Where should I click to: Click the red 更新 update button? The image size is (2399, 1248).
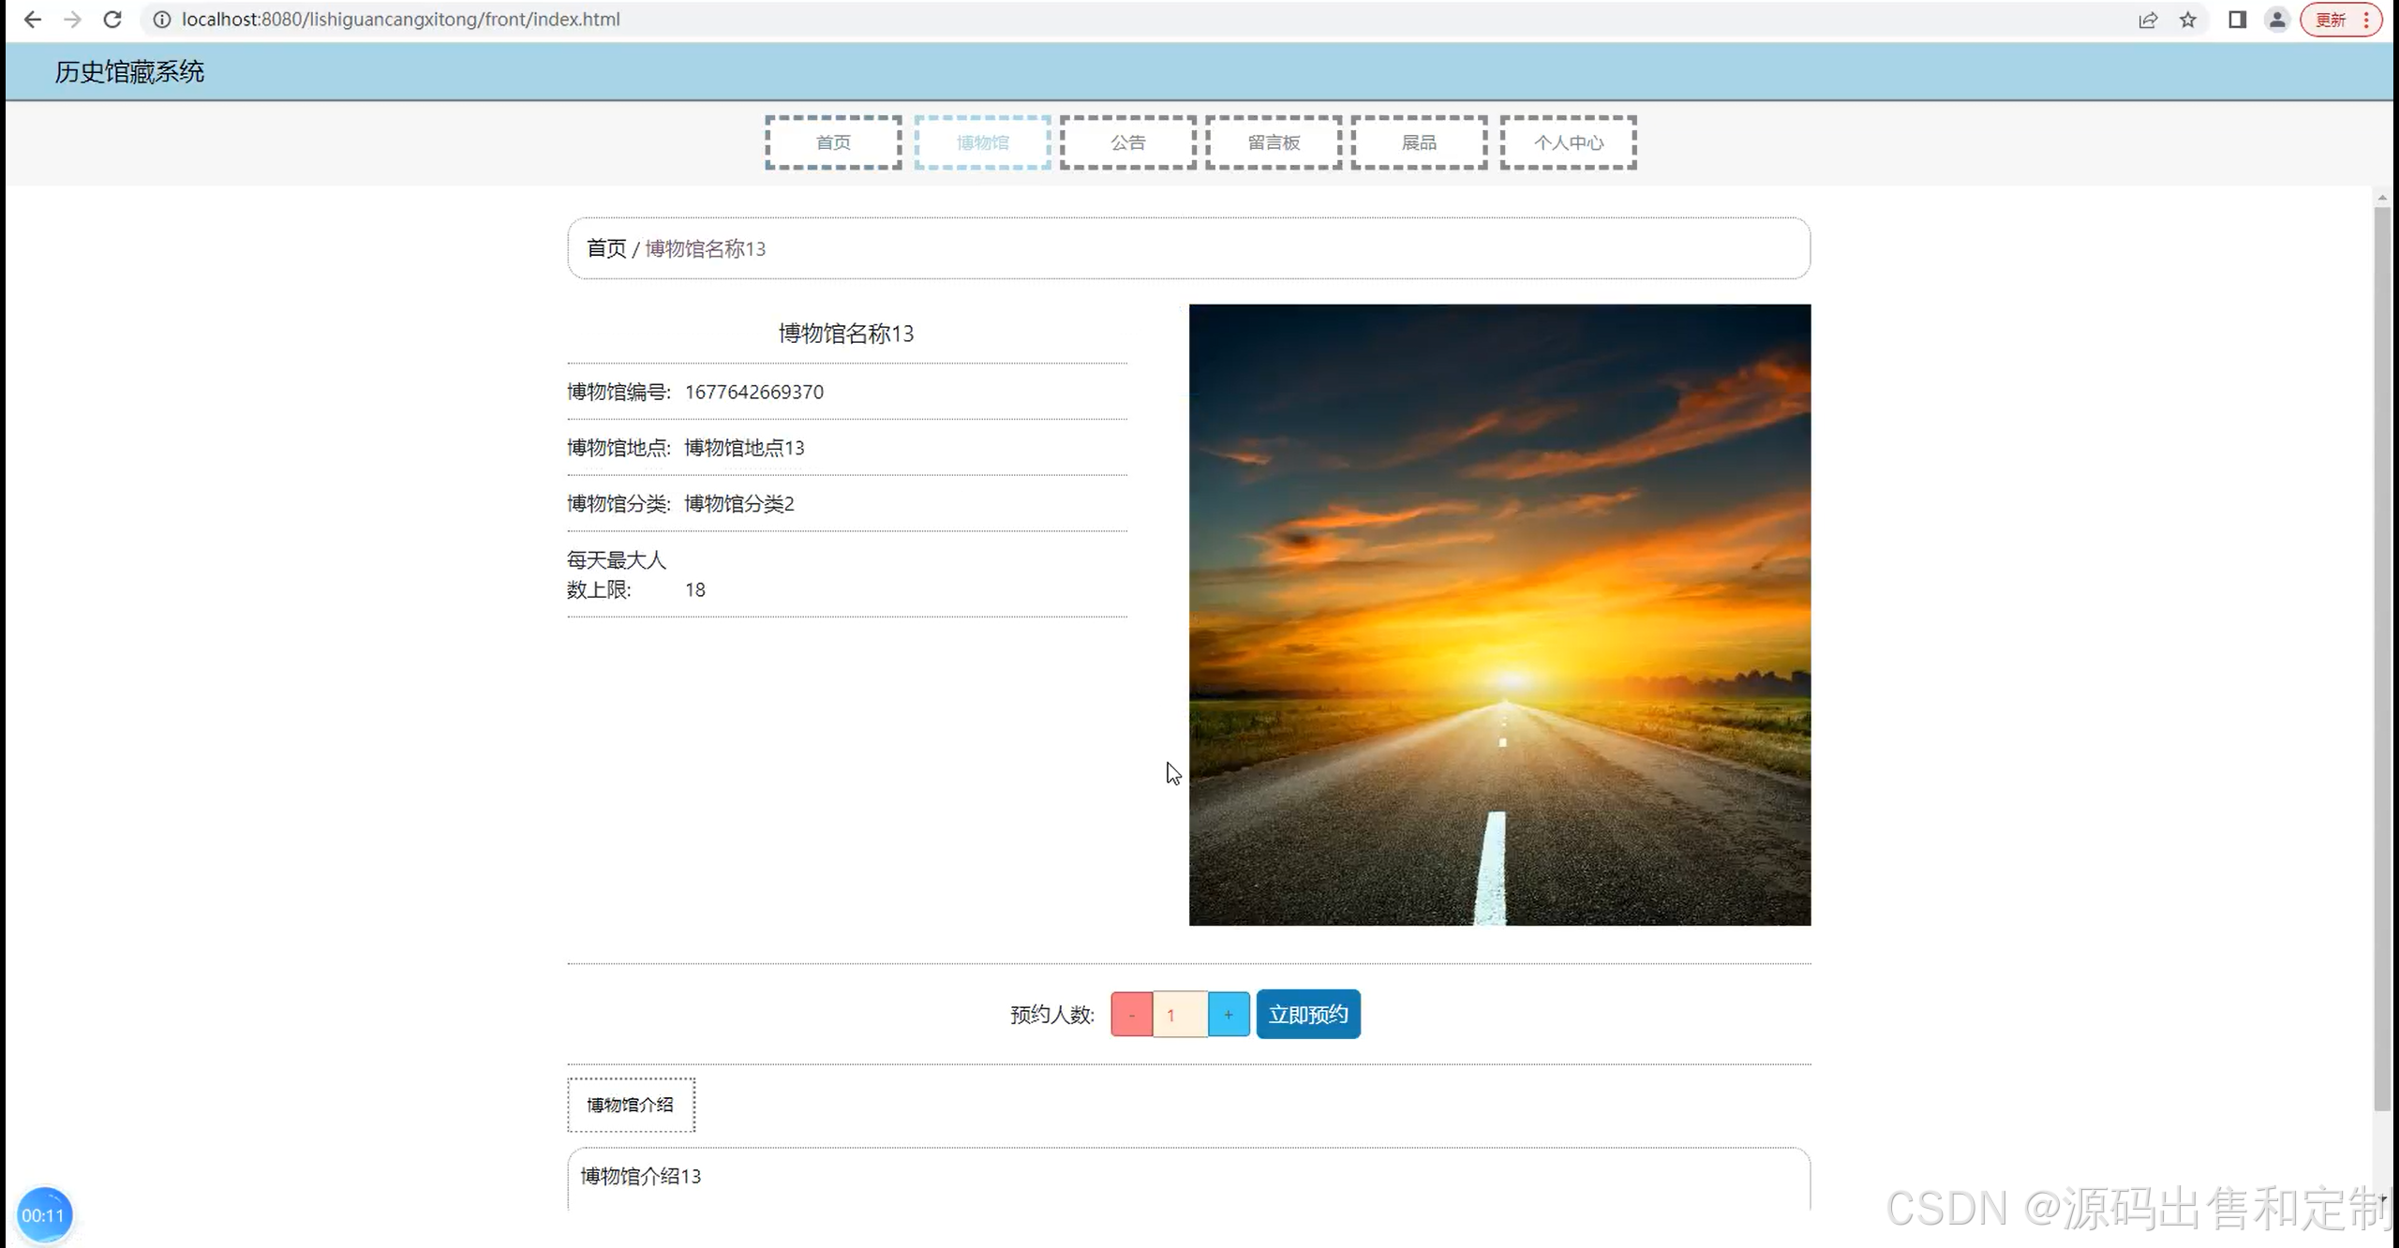(2332, 20)
